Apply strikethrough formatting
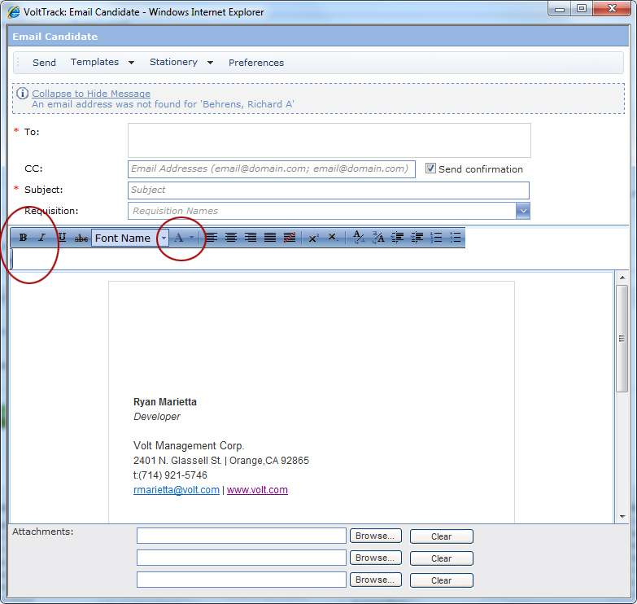The height and width of the screenshot is (604, 637). 81,239
